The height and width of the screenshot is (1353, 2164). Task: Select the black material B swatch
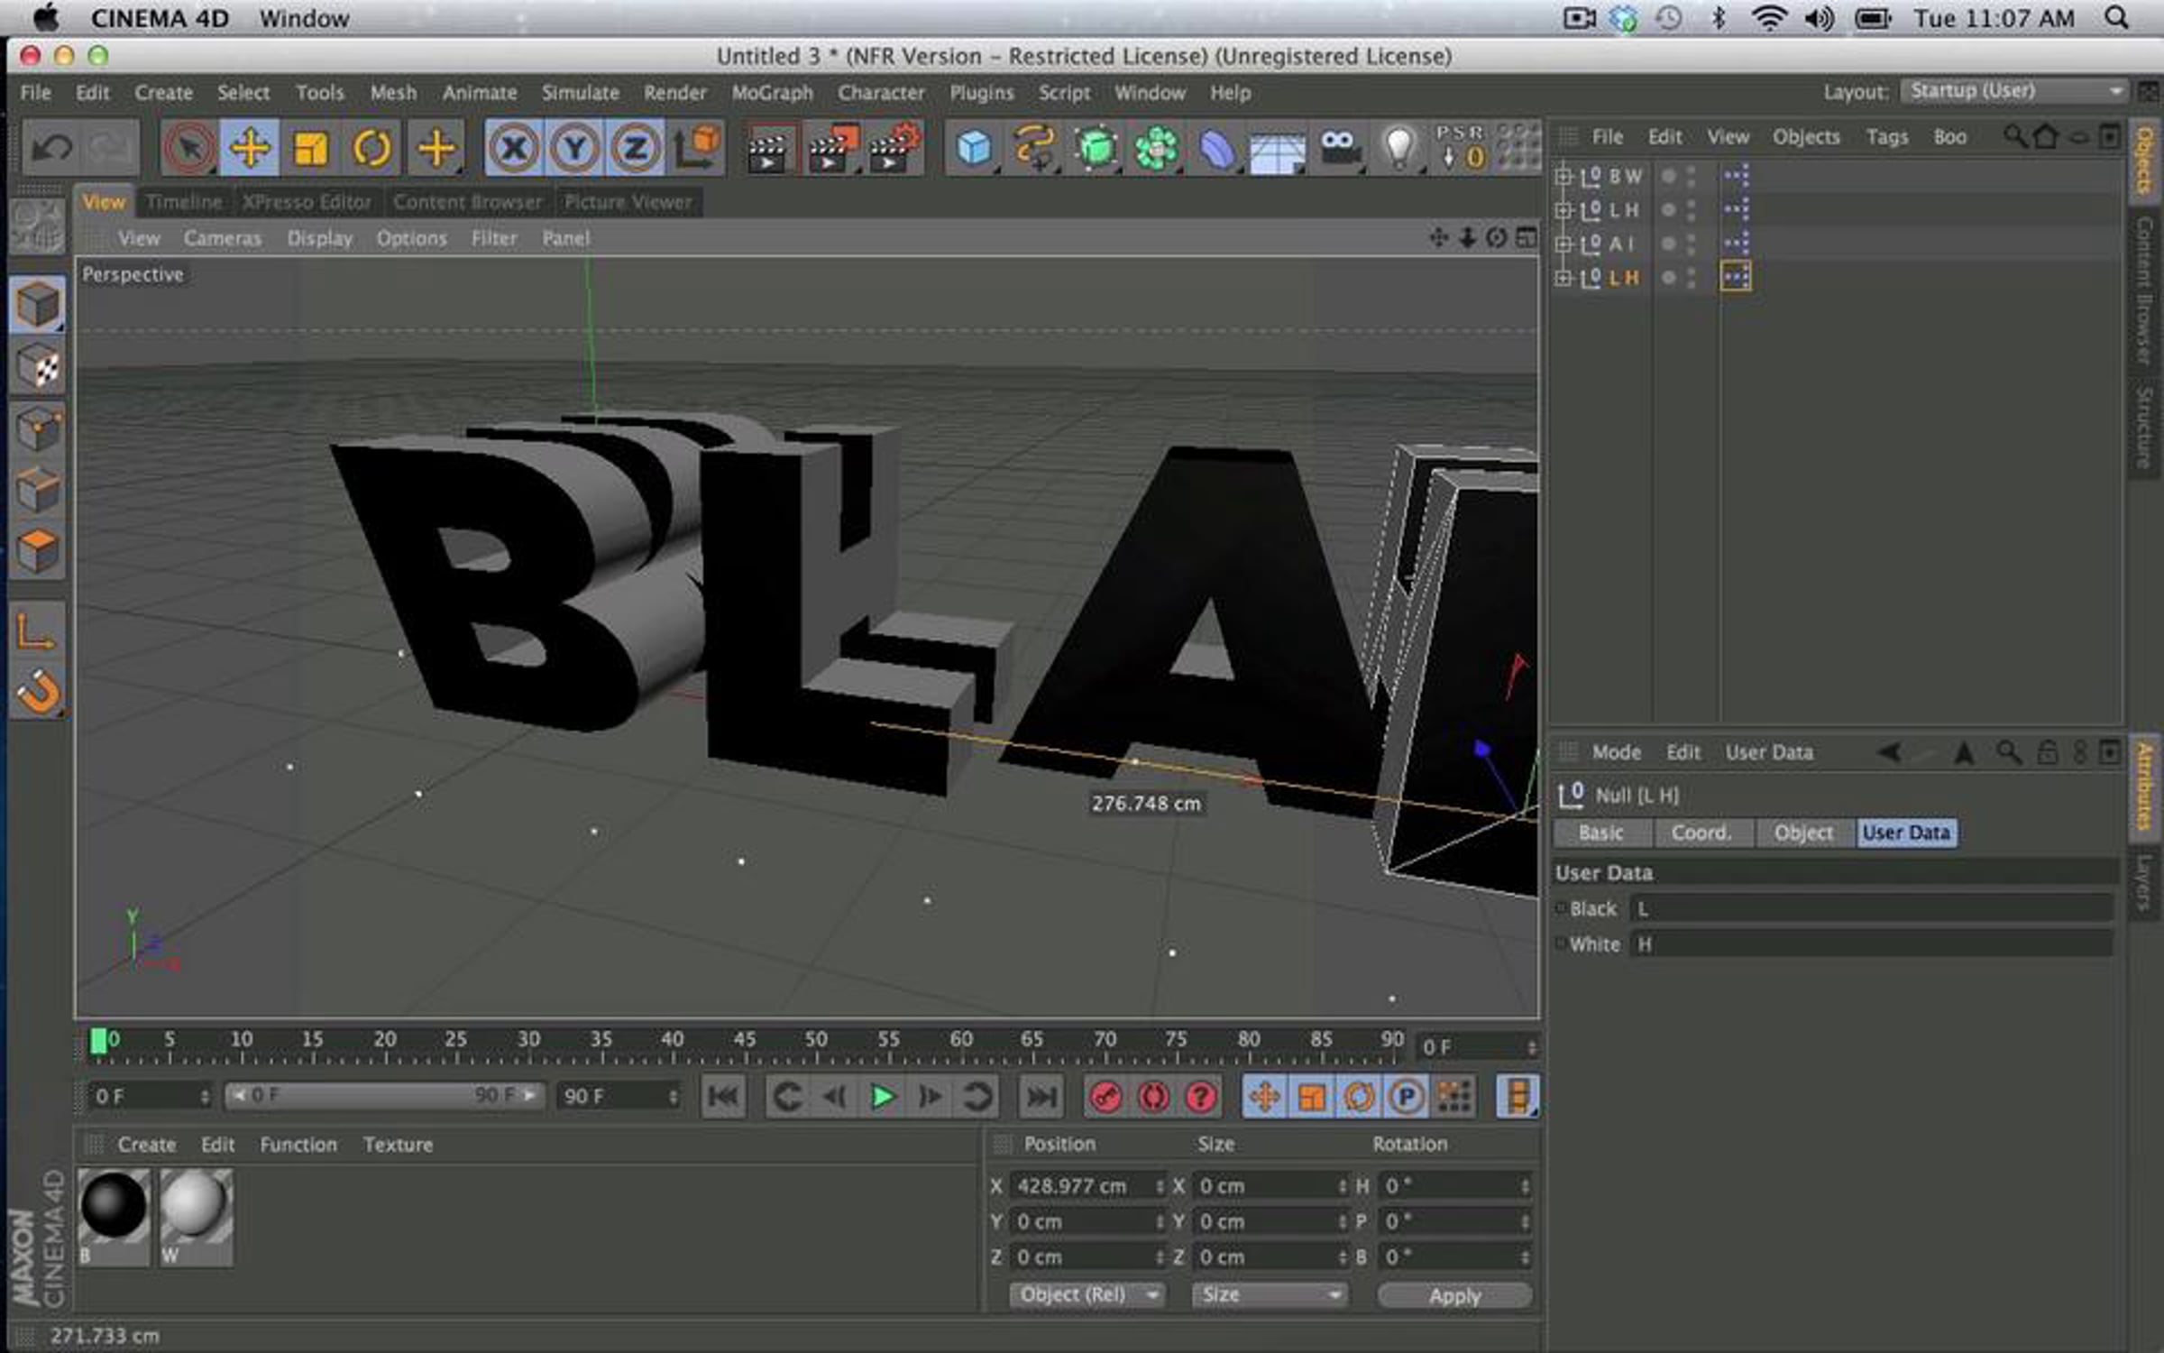pyautogui.click(x=114, y=1215)
